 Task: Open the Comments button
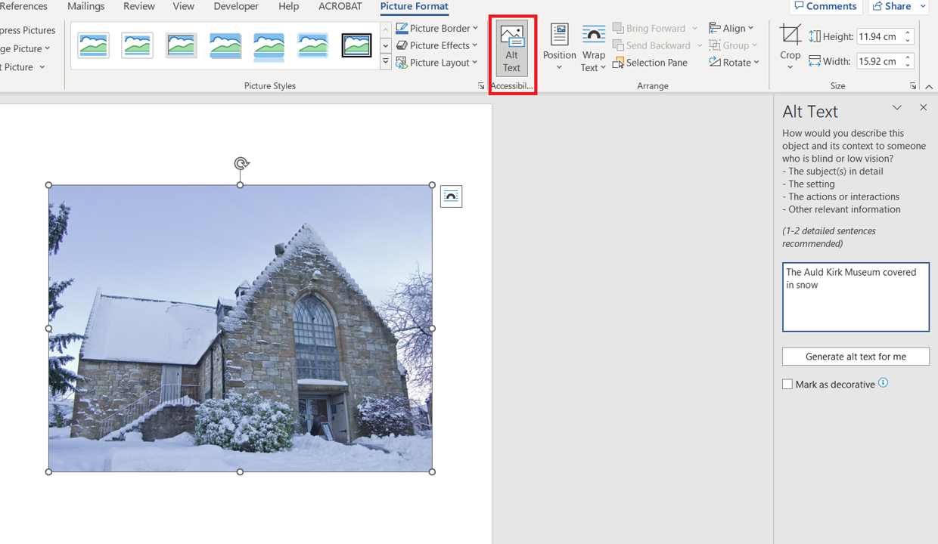click(826, 6)
